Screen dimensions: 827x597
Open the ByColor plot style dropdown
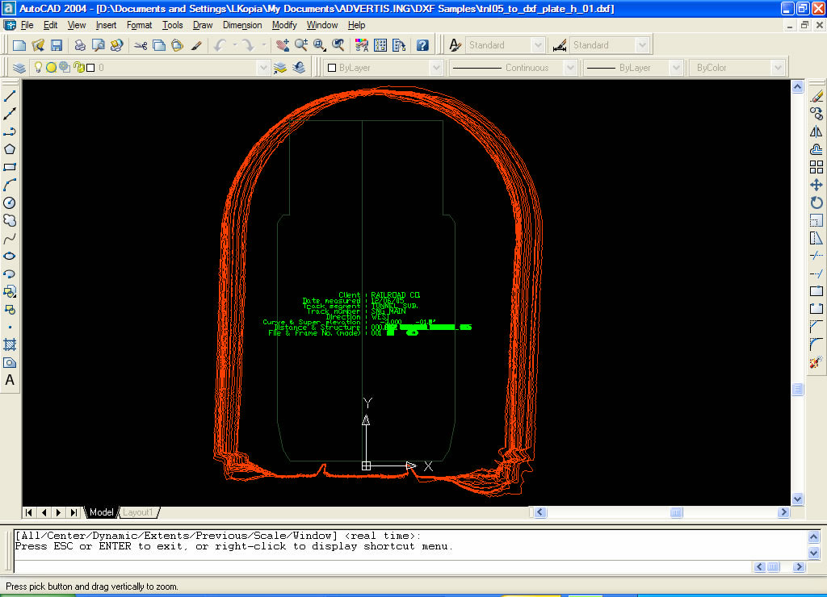click(x=778, y=68)
